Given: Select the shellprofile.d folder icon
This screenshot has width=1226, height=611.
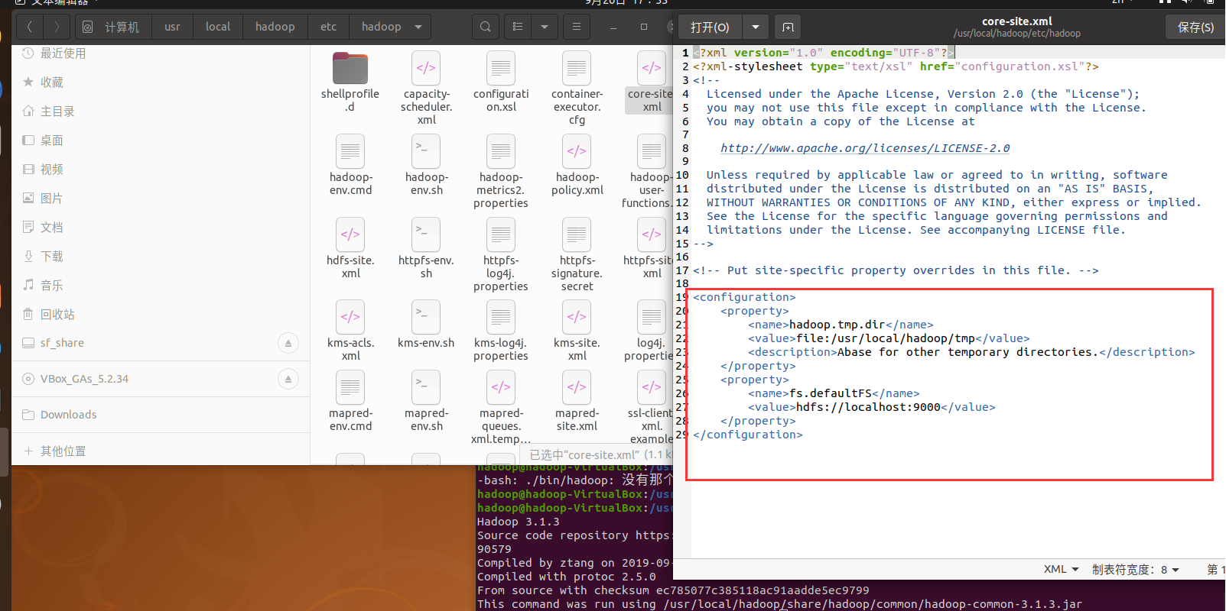Looking at the screenshot, I should 350,69.
